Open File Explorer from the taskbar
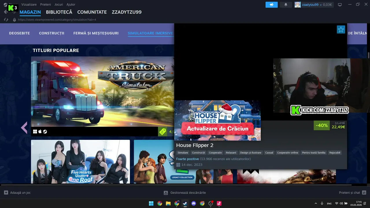The image size is (370, 208). tap(168, 203)
